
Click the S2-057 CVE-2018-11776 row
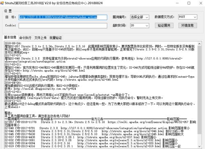tap(100, 123)
